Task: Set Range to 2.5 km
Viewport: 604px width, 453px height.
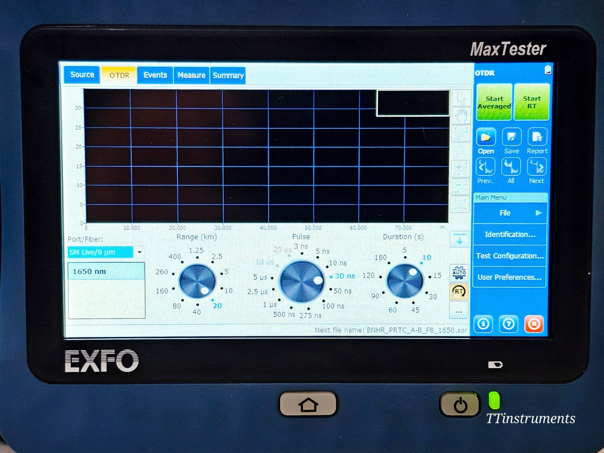Action: click(x=217, y=257)
